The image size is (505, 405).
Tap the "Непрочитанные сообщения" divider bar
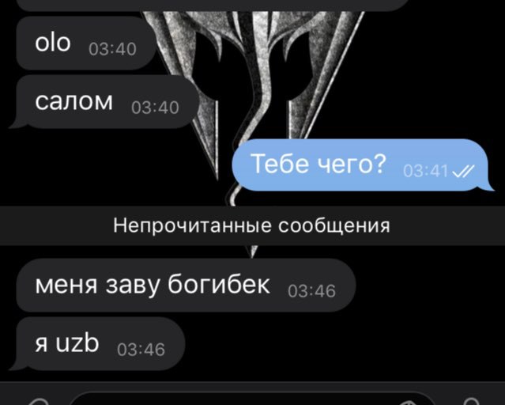(253, 225)
